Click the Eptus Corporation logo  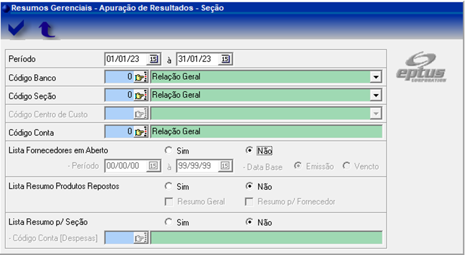coord(421,67)
